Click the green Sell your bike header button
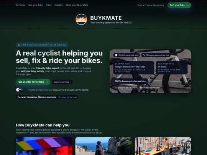 [179, 5]
